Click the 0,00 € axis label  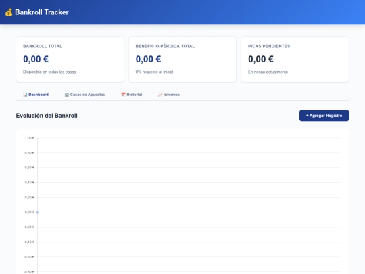click(30, 212)
